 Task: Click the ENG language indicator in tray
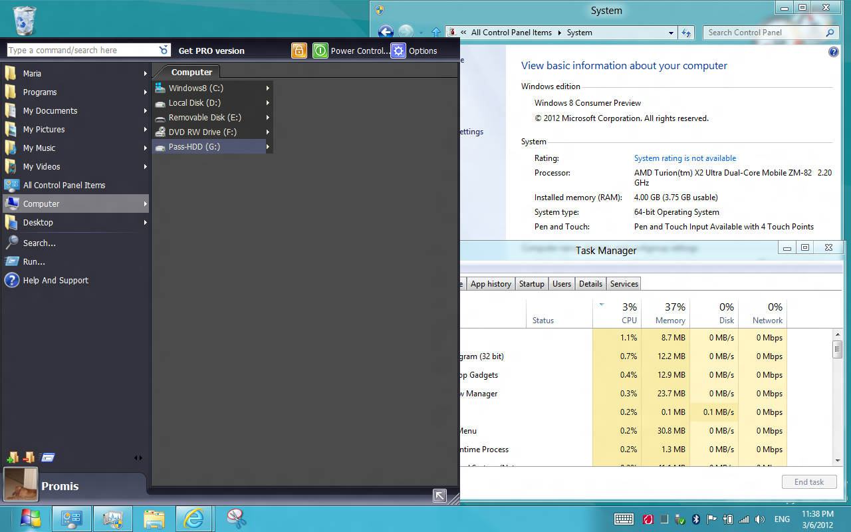point(782,519)
